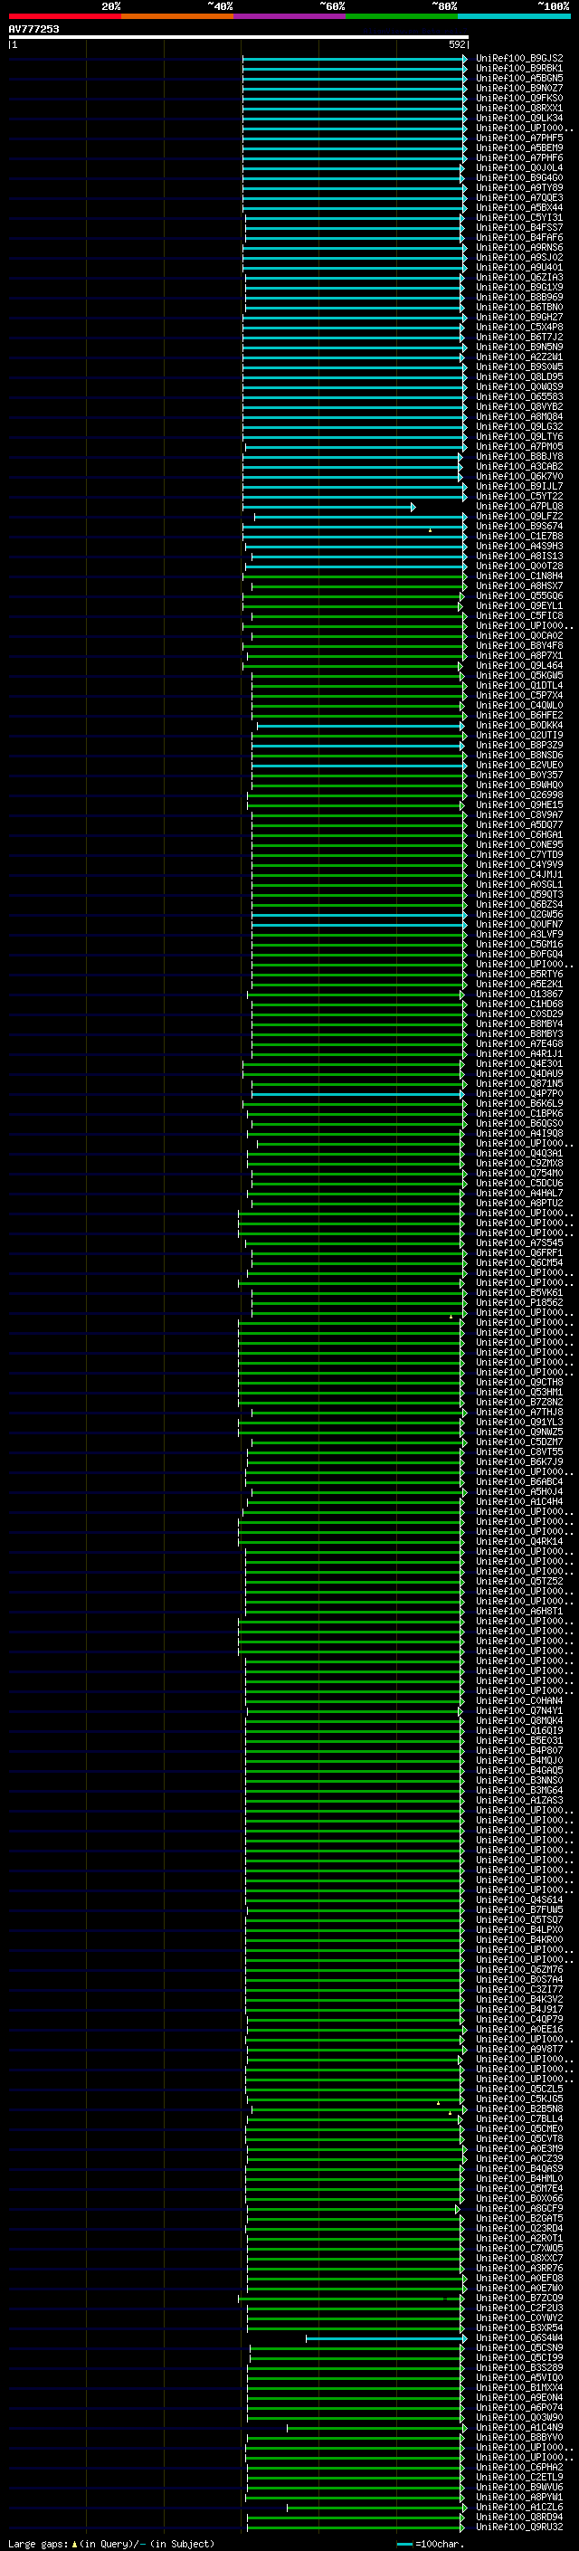Image resolution: width=579 pixels, height=2551 pixels.
Task: Select hit label UniRef100_C1N8H4
Action: pyautogui.click(x=519, y=576)
